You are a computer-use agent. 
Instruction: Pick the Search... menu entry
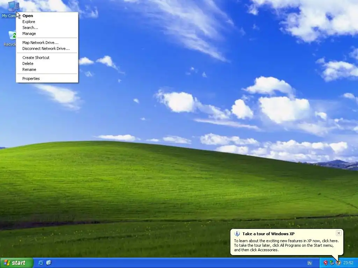coord(47,28)
